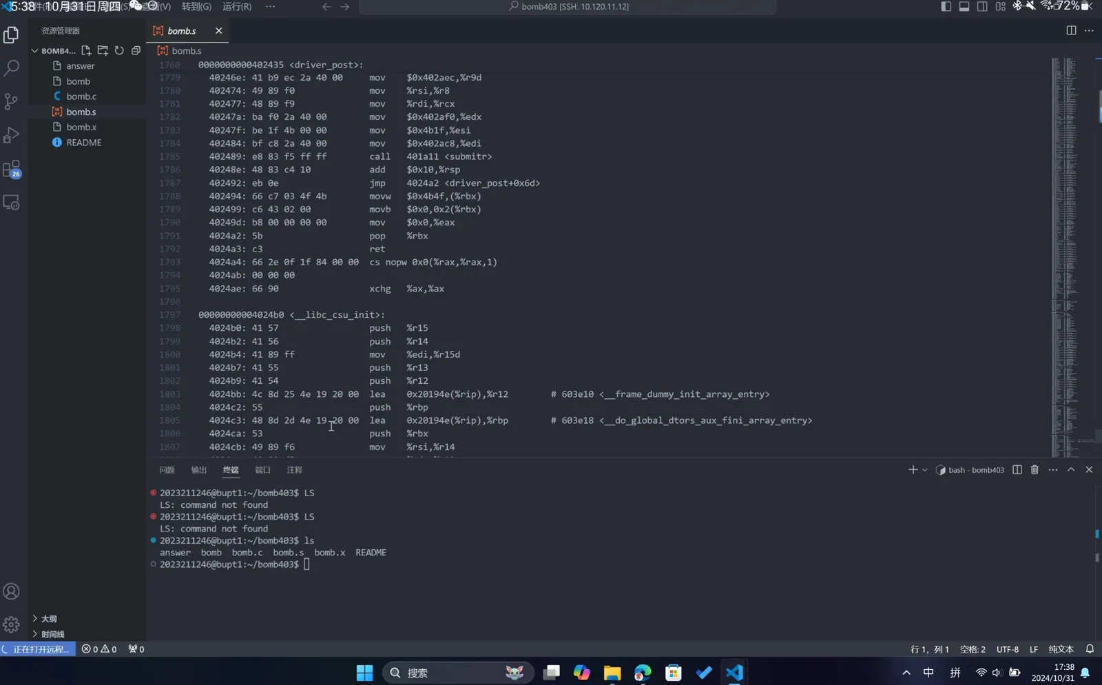Toggle the secondary sidebar layout button
The image size is (1102, 685).
(x=982, y=6)
